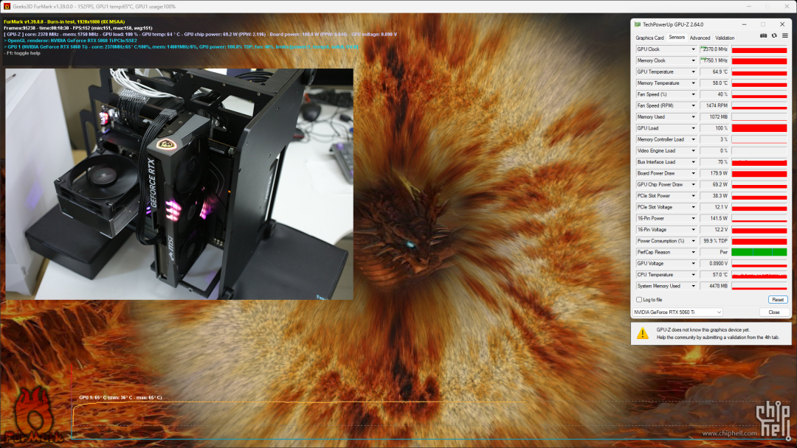This screenshot has width=797, height=448.
Task: Expand the Memory Used dropdown
Action: click(x=693, y=116)
